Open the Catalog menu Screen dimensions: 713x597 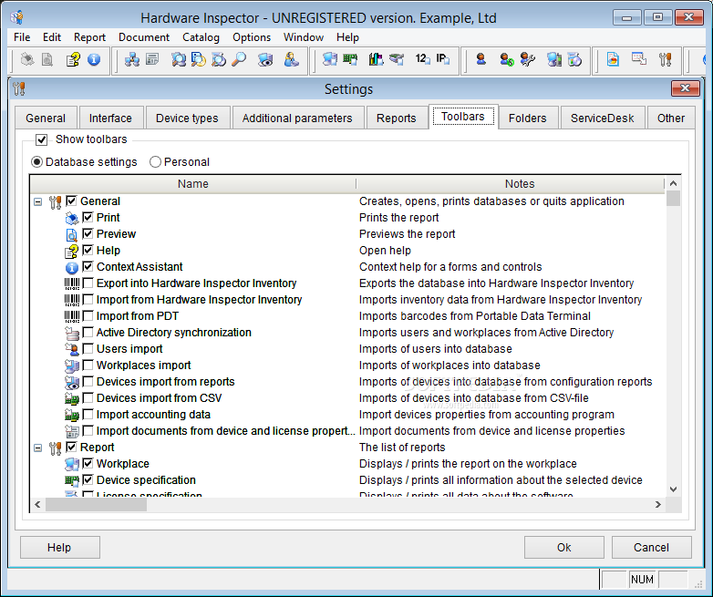[201, 37]
